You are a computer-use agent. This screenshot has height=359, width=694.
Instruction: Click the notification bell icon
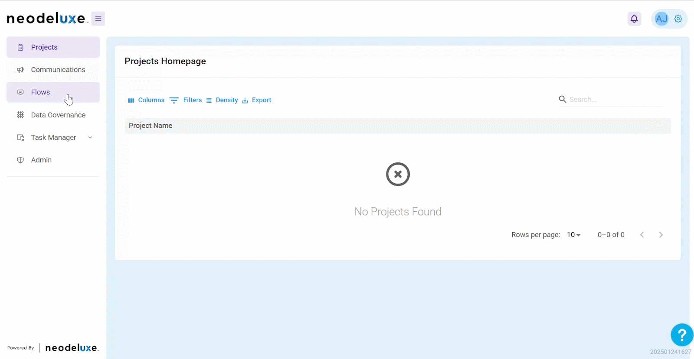pyautogui.click(x=634, y=19)
